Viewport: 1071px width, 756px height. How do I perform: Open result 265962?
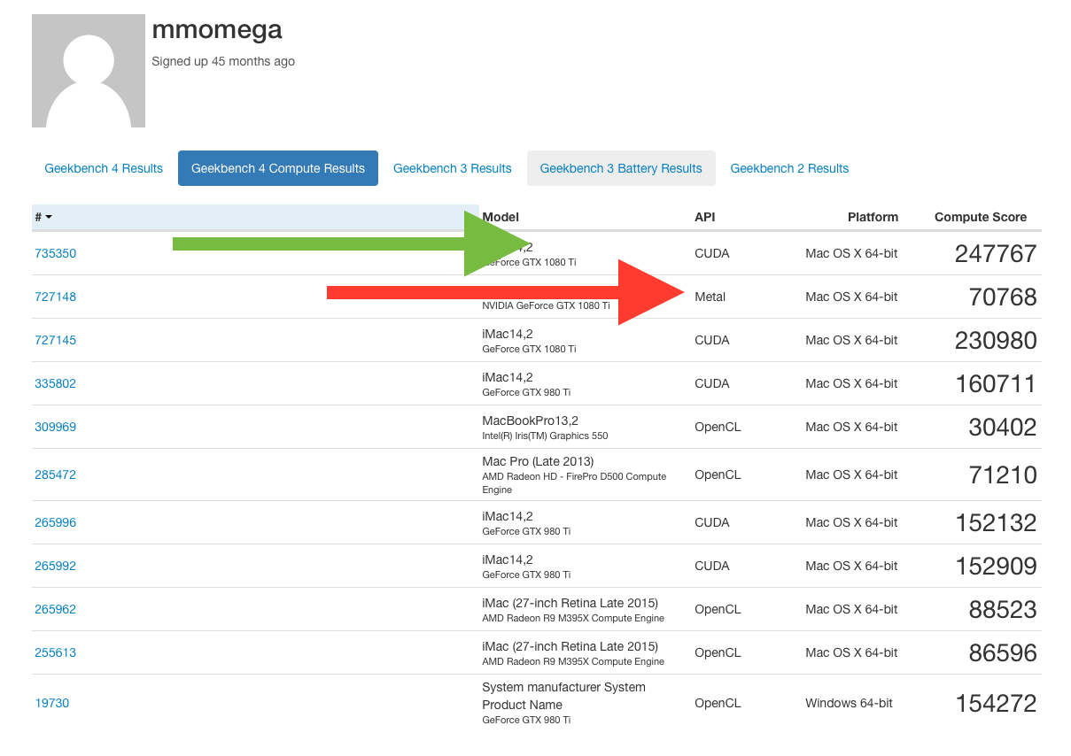[x=56, y=609]
